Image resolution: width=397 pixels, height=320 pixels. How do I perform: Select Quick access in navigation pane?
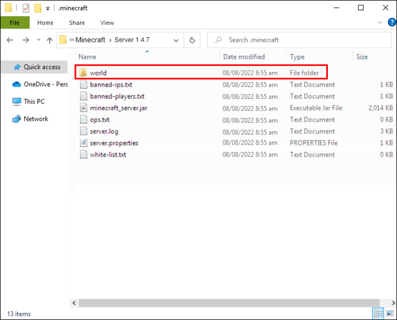tap(35, 67)
